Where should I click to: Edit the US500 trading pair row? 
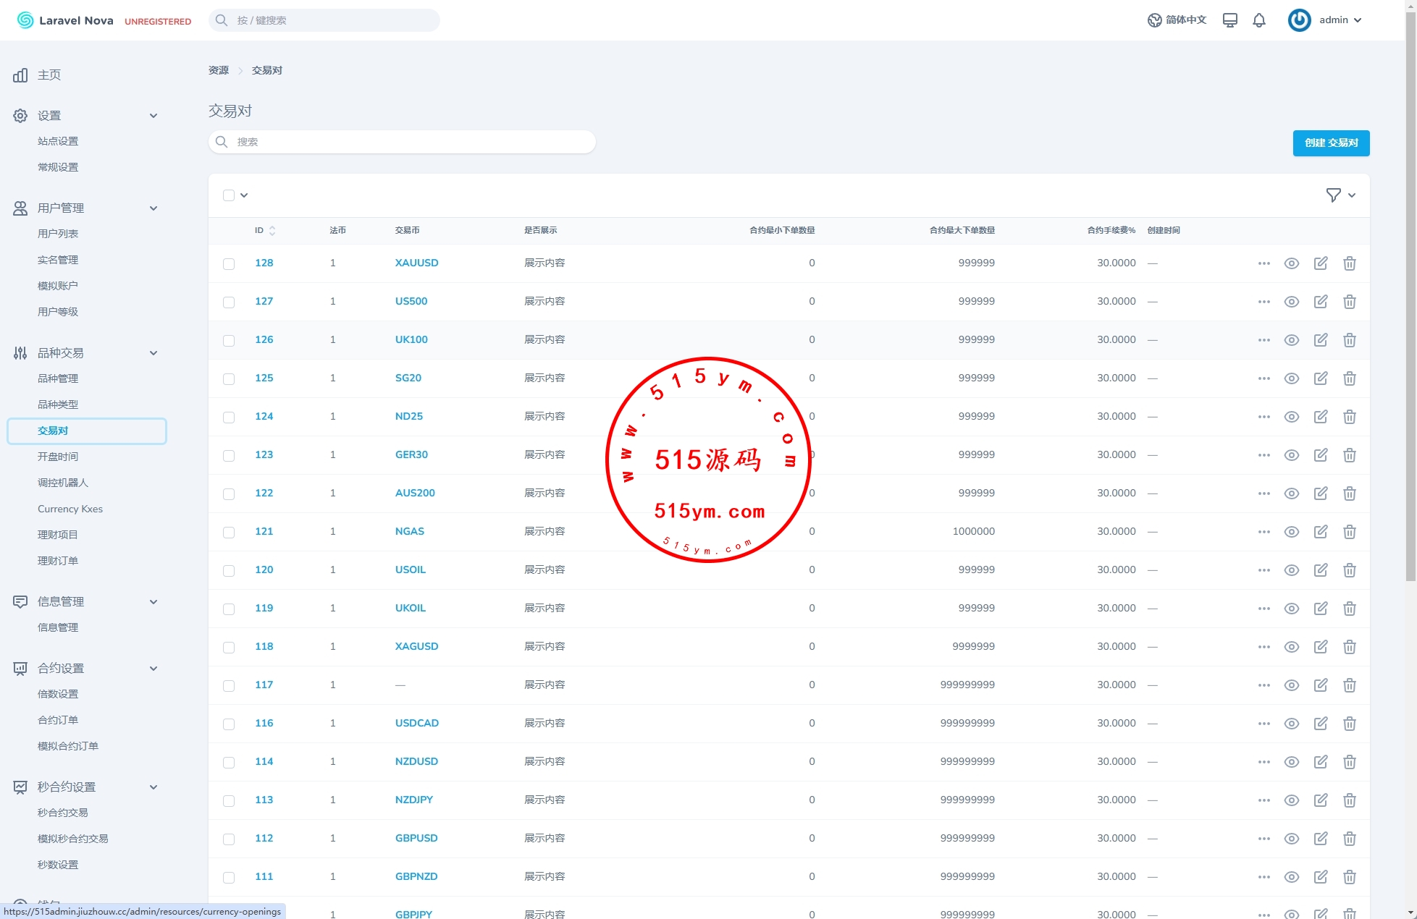click(1320, 302)
